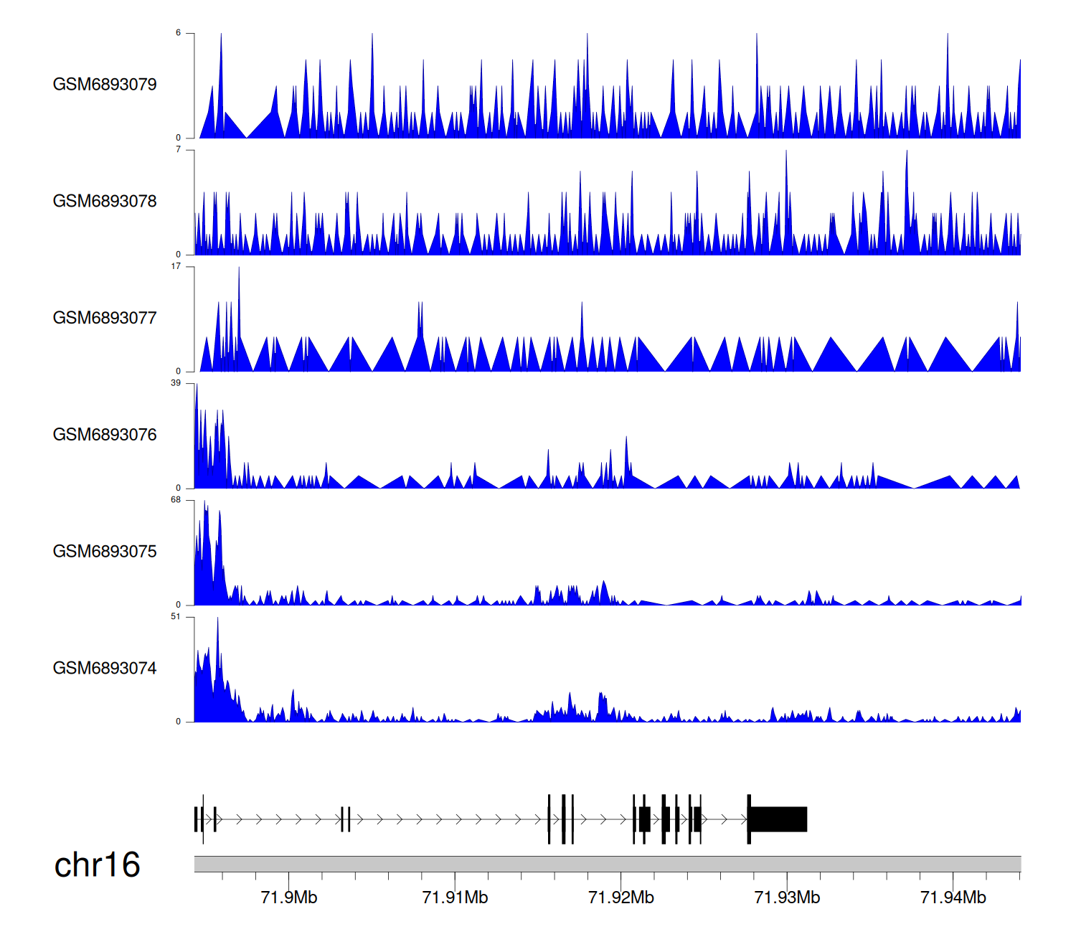This screenshot has height=947, width=1076.
Task: Select the 71.93Mb coordinate label
Action: tap(787, 897)
